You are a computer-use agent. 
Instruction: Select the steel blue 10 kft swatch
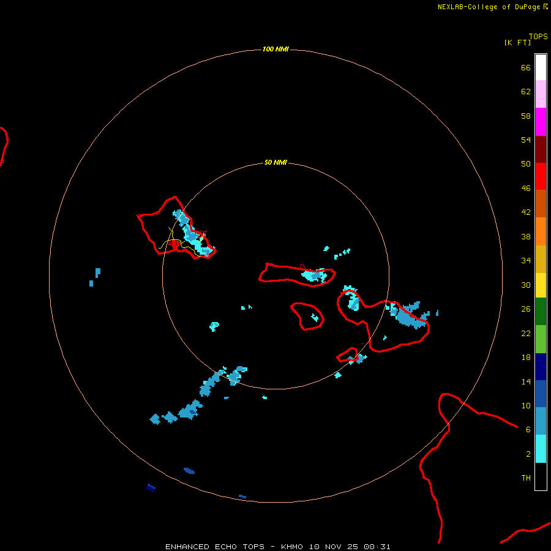tap(541, 421)
